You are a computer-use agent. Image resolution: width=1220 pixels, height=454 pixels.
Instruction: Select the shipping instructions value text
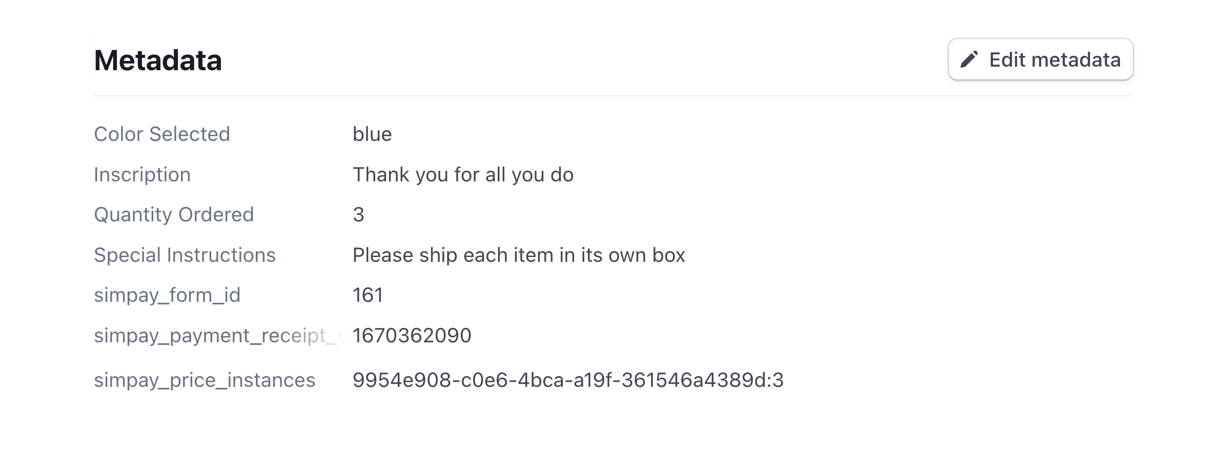click(518, 255)
